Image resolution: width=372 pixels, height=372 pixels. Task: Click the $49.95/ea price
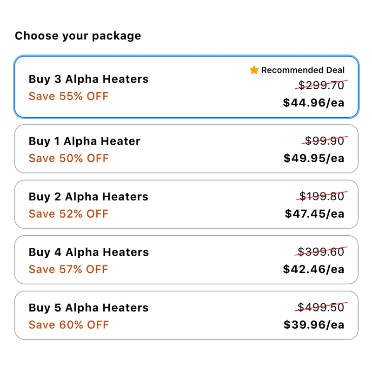click(x=314, y=158)
